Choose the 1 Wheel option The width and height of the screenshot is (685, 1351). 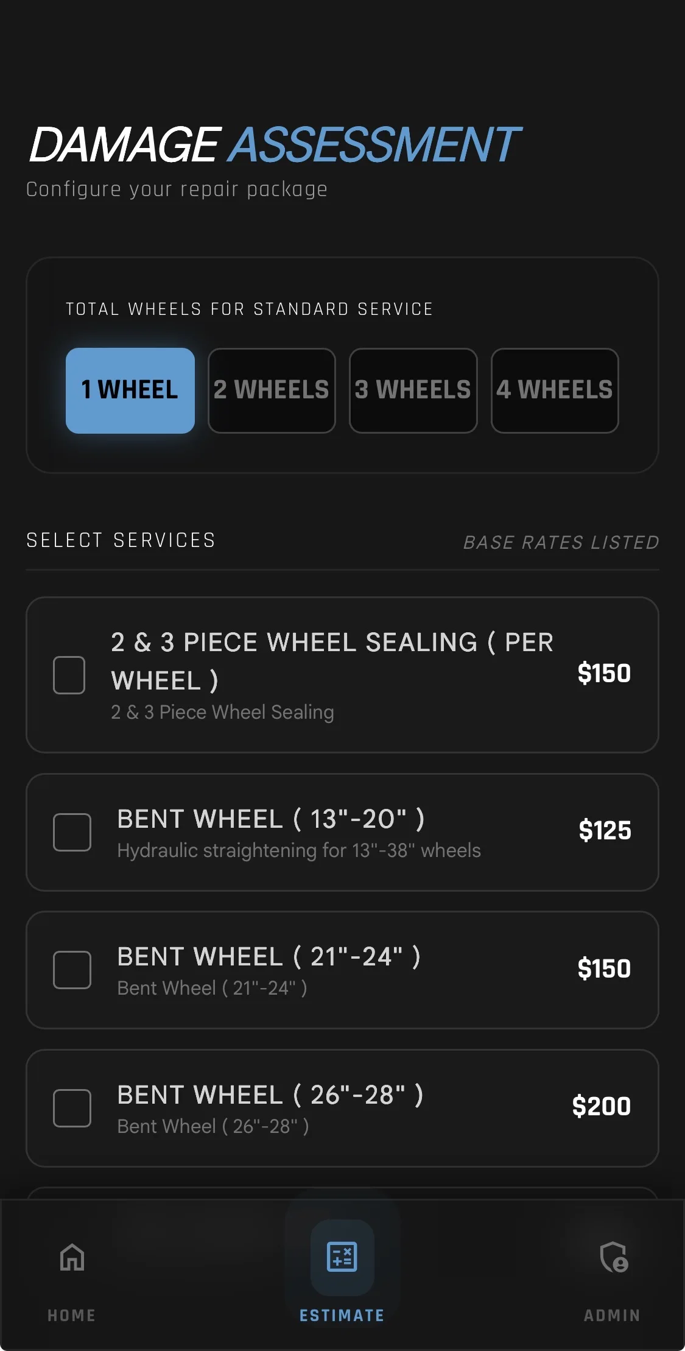[x=130, y=390]
